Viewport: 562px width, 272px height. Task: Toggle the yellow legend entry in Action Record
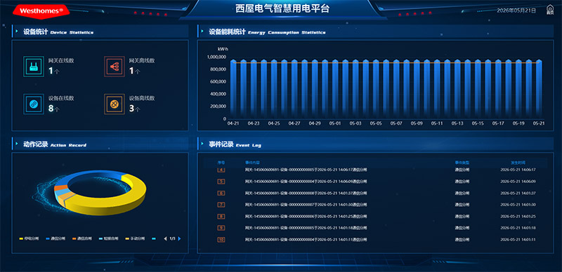click(x=30, y=238)
